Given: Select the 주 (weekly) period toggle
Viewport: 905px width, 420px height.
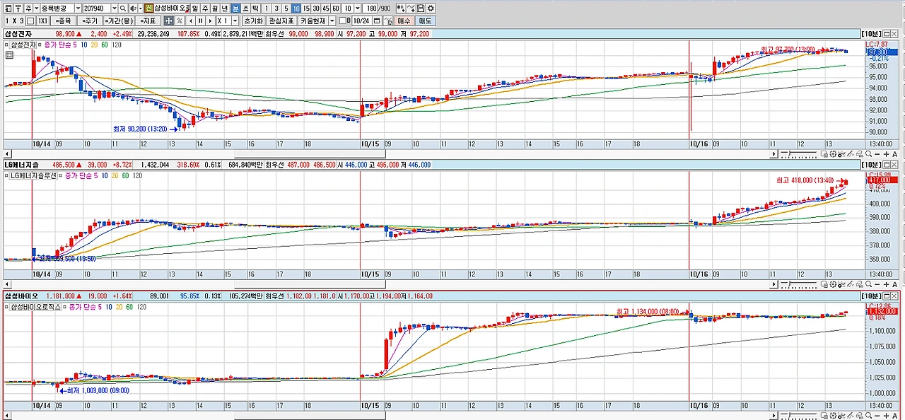Looking at the screenshot, I should [205, 8].
